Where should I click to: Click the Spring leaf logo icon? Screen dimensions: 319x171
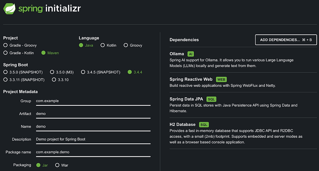point(9,8)
